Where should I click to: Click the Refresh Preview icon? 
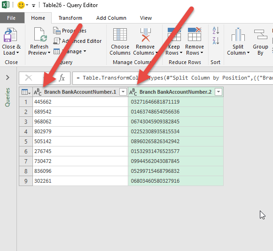[x=40, y=34]
